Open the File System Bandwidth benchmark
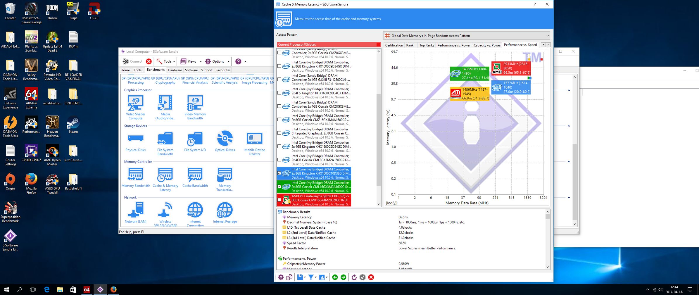699x295 pixels. 165,143
